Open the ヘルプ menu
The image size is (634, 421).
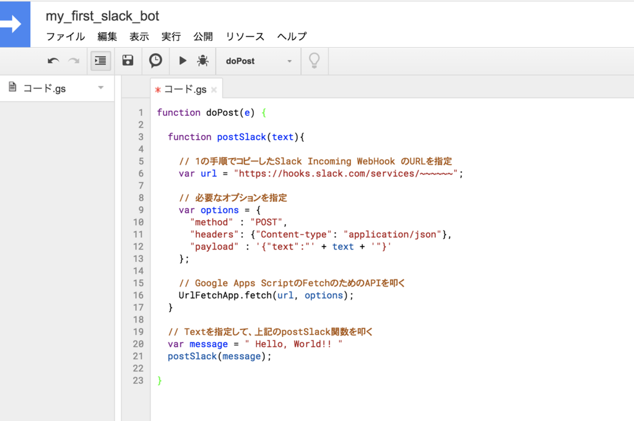[292, 37]
